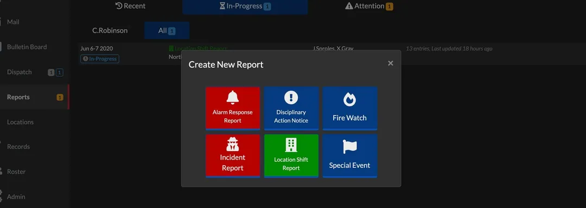Viewport: 586px width, 208px height.
Task: Click the gray count badge beside Dispatch
Action: point(51,73)
